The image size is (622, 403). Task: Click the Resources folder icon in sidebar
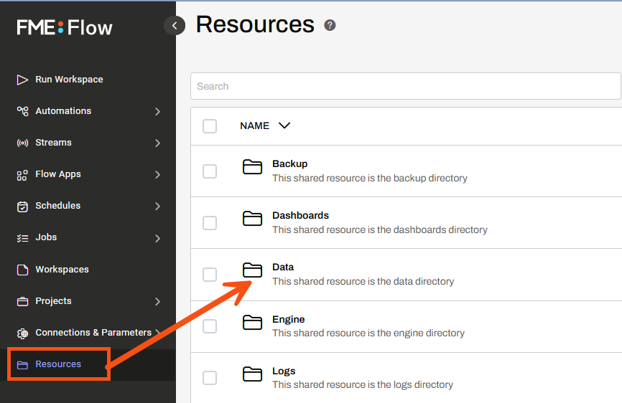click(x=22, y=364)
